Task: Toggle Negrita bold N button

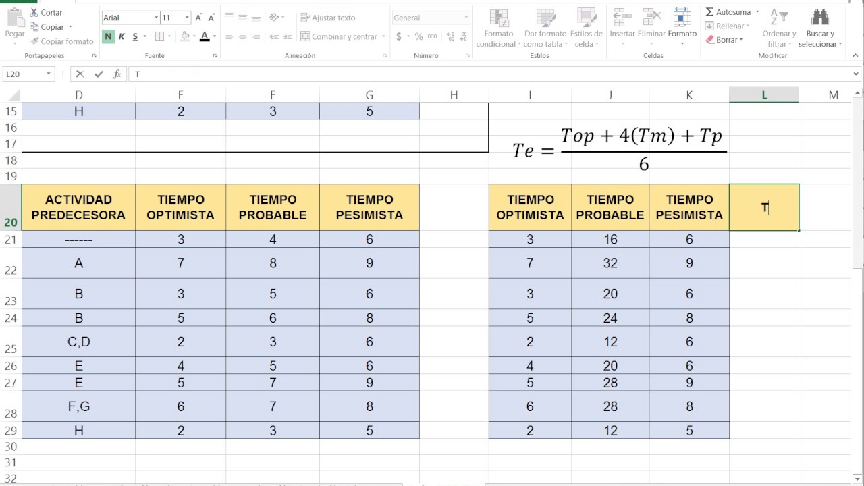Action: pyautogui.click(x=108, y=36)
